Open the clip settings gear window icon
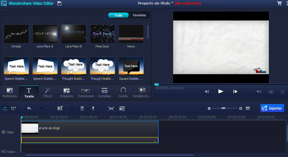This screenshot has height=157, width=288. (122, 109)
